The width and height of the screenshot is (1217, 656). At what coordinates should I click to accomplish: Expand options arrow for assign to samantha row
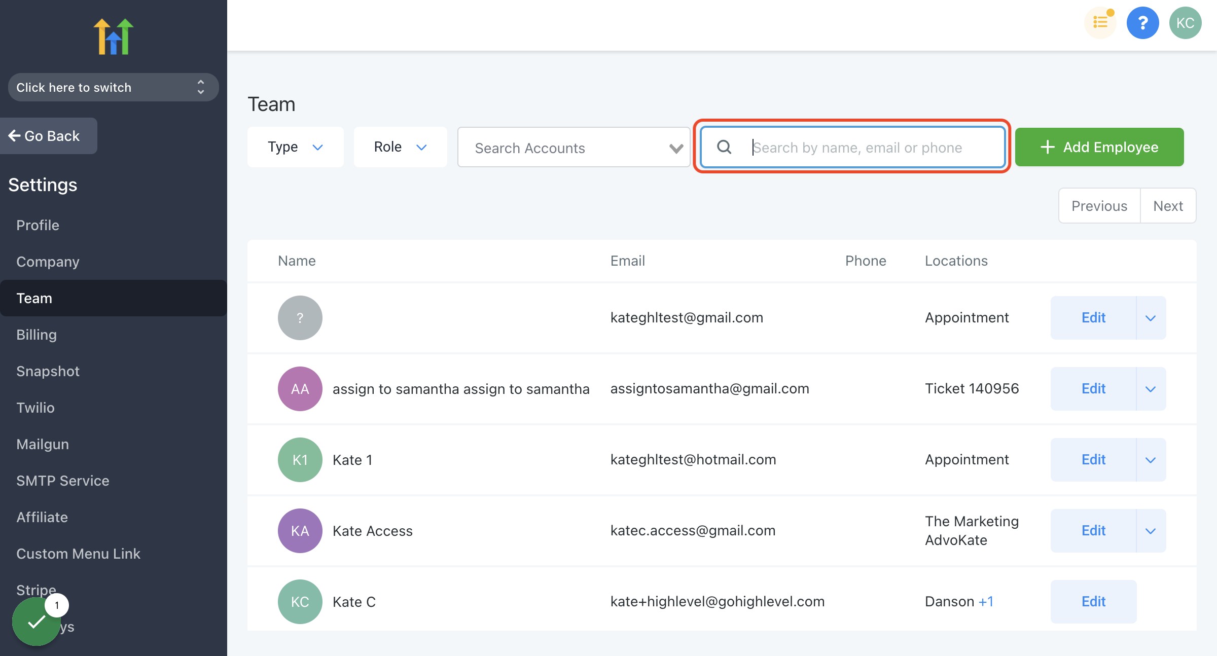(1151, 389)
